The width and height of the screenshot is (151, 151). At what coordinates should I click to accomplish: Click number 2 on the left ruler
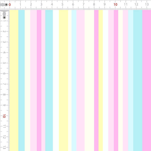point(5,32)
